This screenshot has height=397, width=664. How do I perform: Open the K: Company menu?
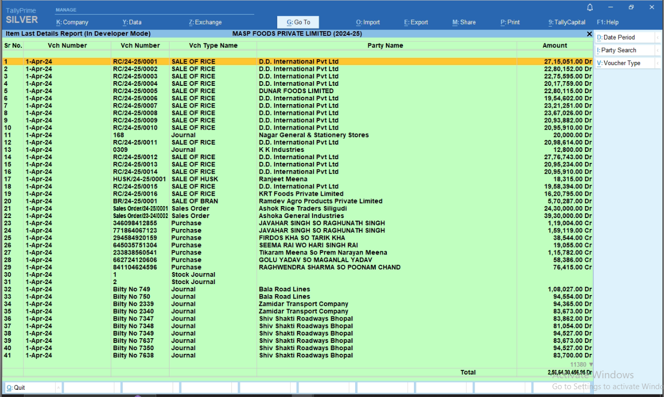click(72, 22)
